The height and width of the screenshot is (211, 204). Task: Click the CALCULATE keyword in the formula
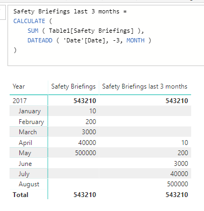29,21
